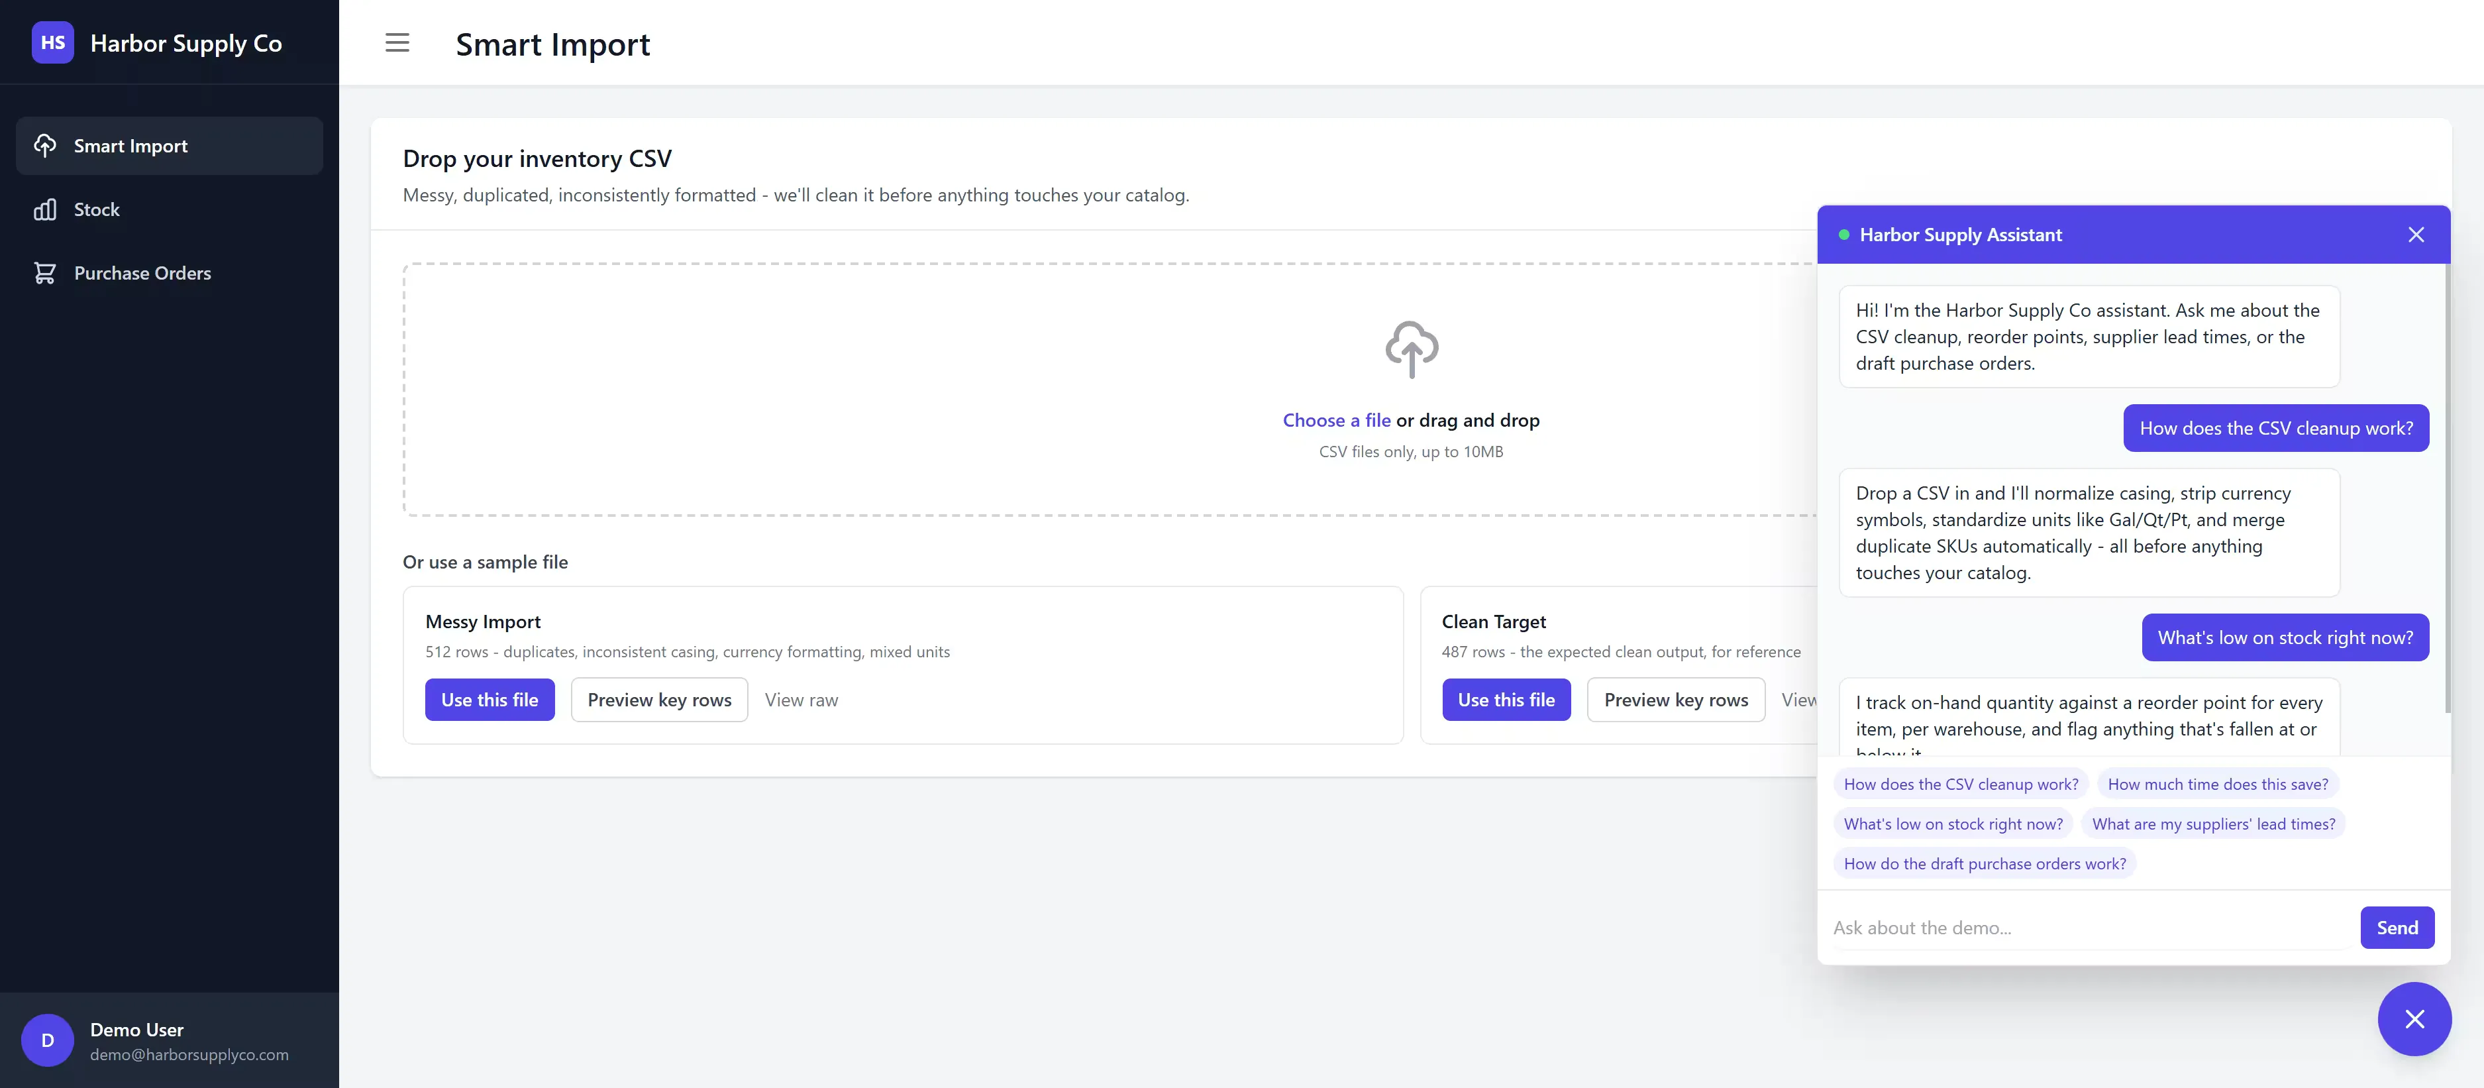Click the Drop your inventory CSV heading
Screen dimensions: 2484x1088
coord(537,158)
